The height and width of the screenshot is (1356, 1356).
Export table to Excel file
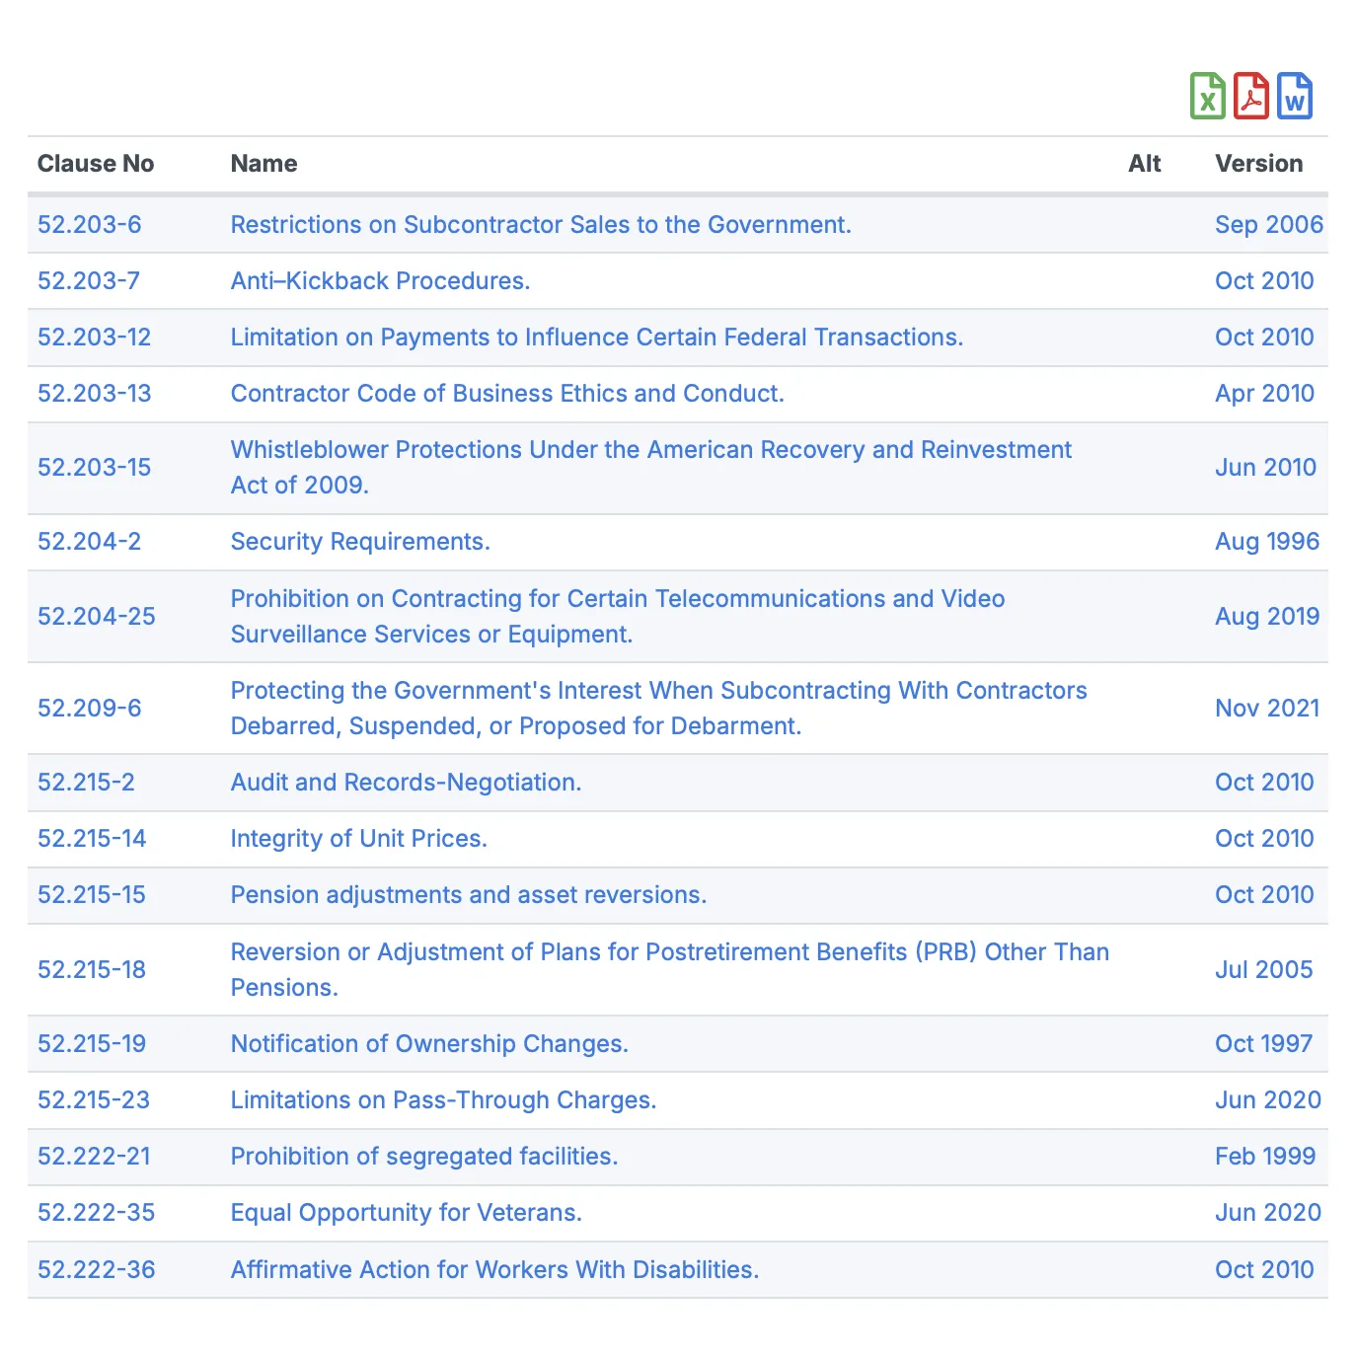click(1207, 97)
